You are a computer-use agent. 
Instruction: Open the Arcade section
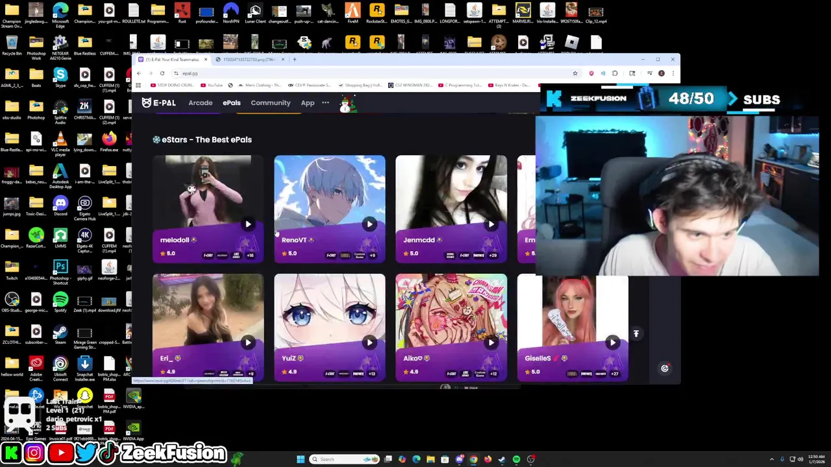point(201,102)
